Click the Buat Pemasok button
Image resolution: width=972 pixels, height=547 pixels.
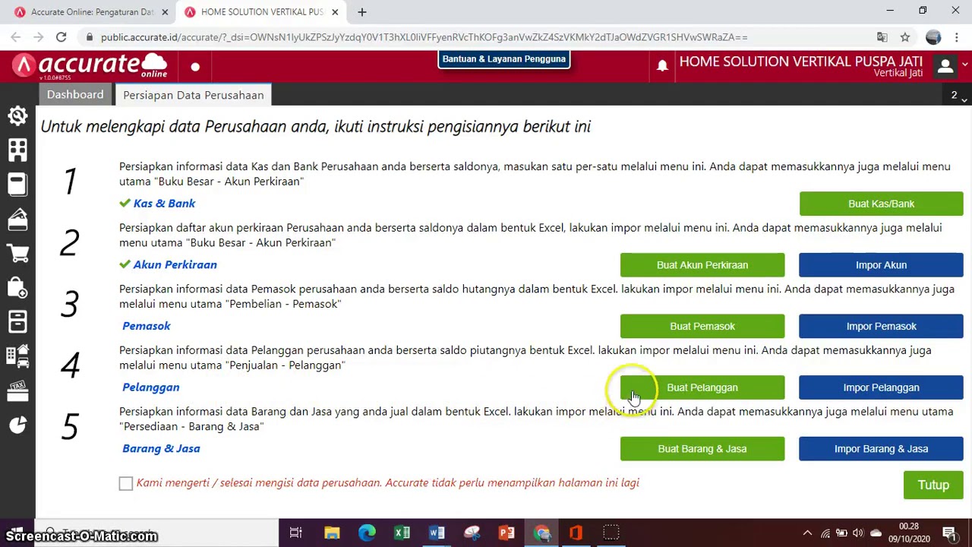[702, 326]
